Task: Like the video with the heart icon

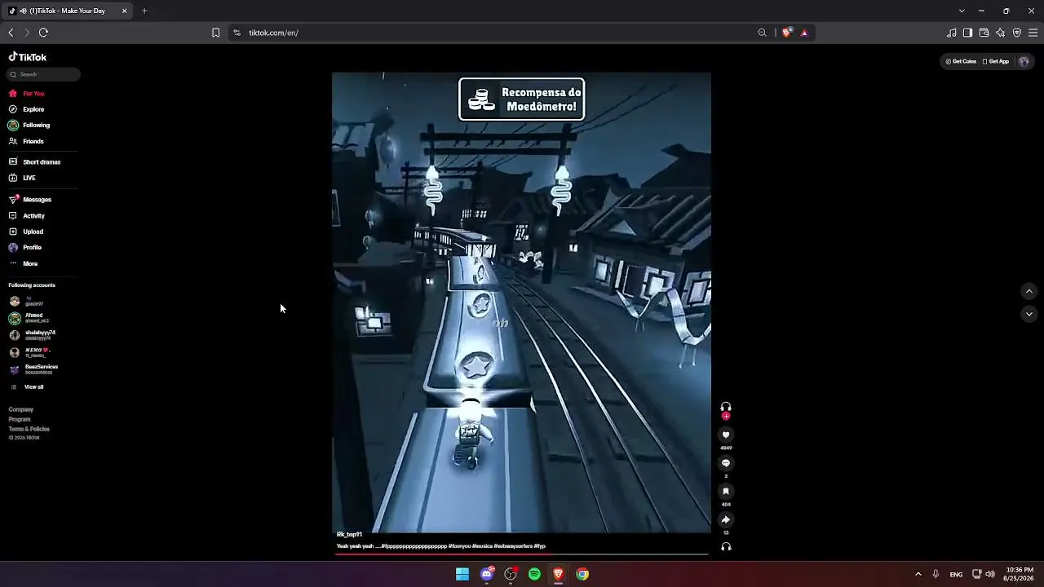Action: (x=726, y=435)
